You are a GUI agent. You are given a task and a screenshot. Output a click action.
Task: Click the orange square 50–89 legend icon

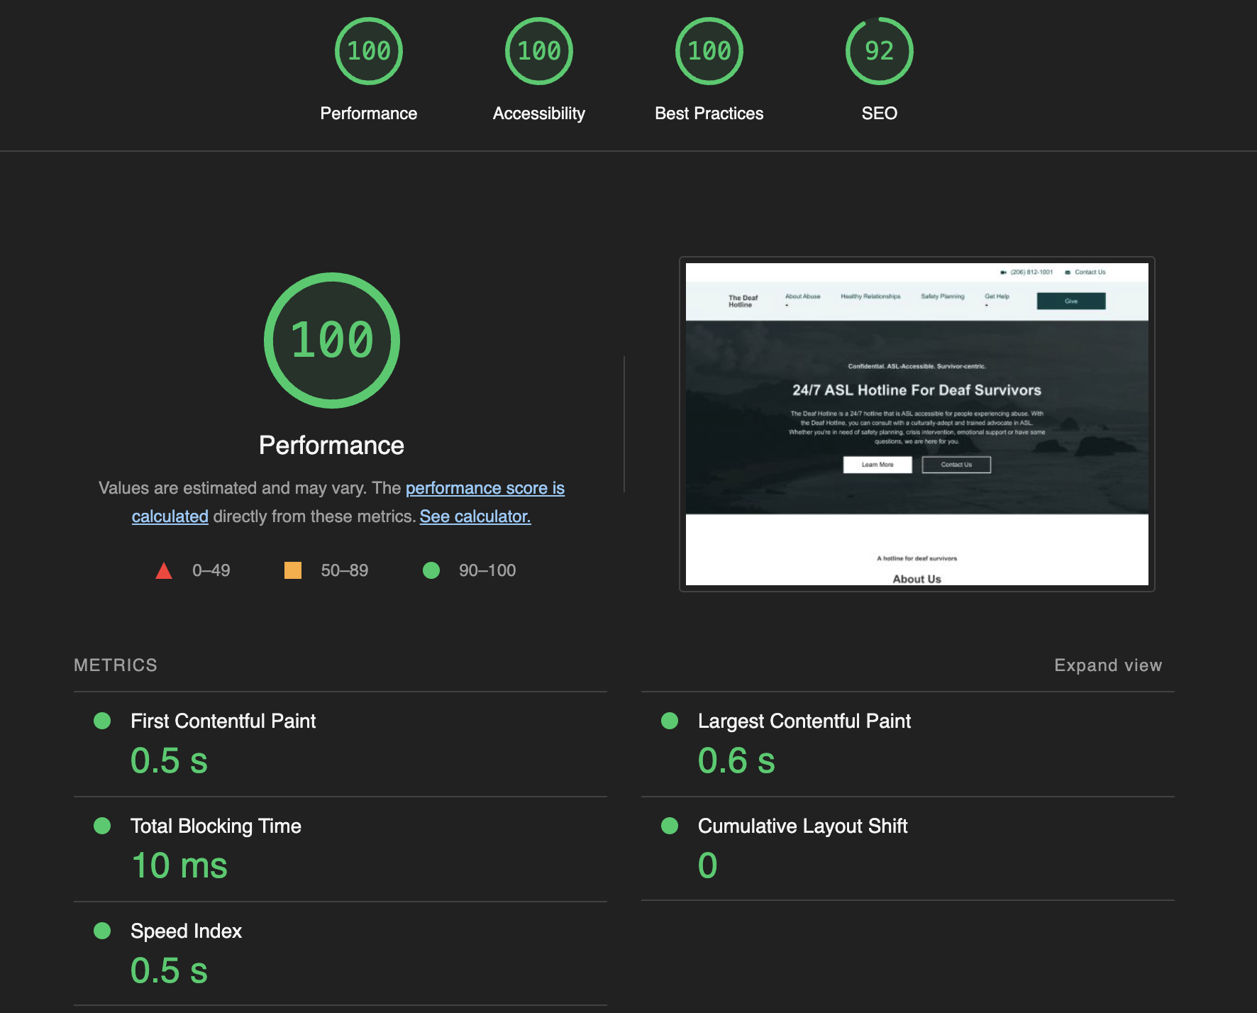pos(293,570)
